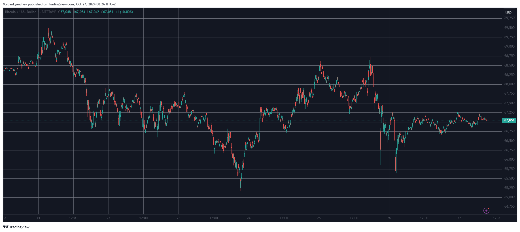Click the 68,000 price axis label
This screenshot has width=520, height=232.
coord(509,84)
